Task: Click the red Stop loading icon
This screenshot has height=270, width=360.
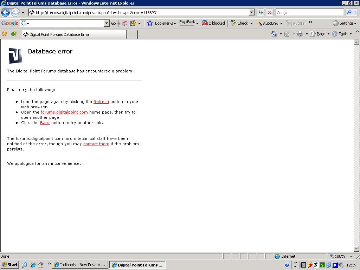Action: click(x=270, y=12)
